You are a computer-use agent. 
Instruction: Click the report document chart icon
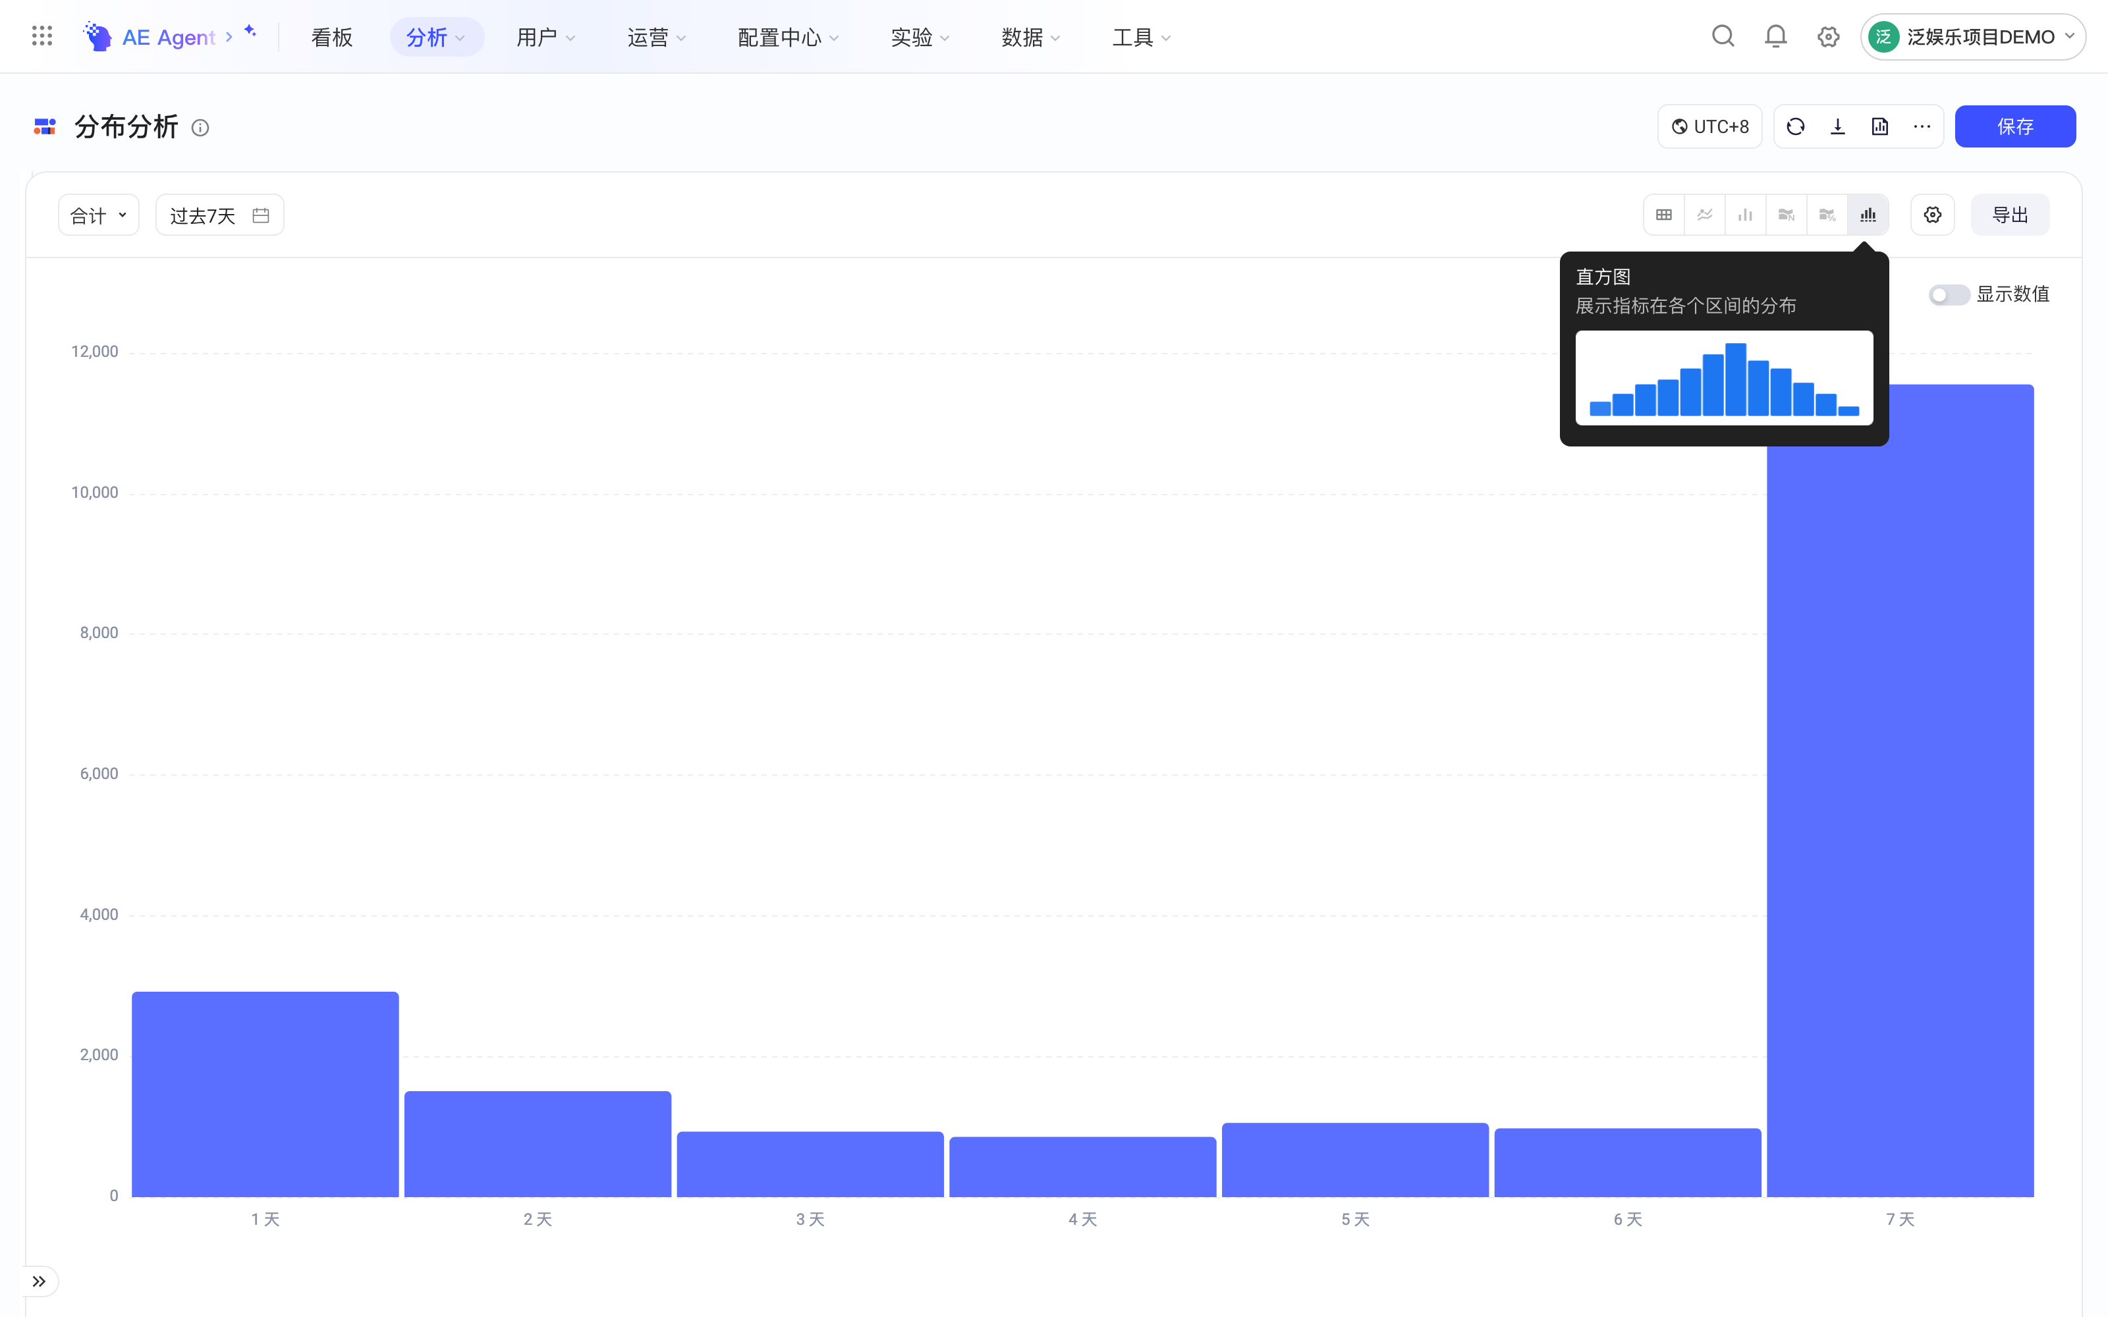tap(1880, 127)
